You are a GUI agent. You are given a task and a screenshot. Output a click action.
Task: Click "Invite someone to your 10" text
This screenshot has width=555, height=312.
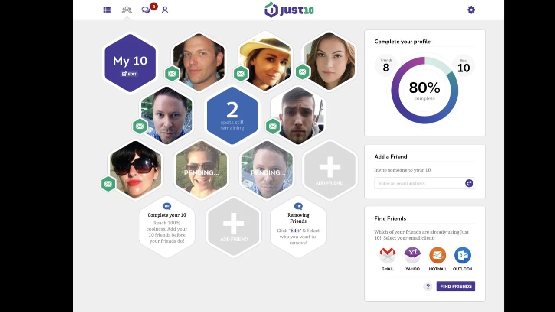point(402,170)
